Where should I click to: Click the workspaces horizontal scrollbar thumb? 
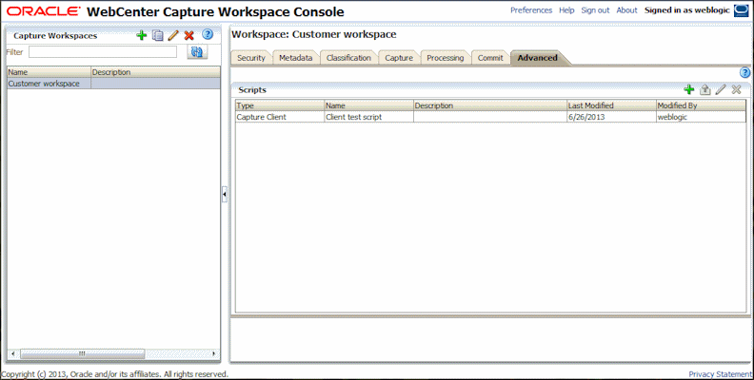pyautogui.click(x=82, y=353)
